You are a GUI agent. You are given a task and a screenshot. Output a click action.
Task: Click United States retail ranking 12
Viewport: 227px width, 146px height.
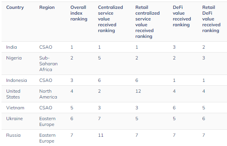click(138, 91)
